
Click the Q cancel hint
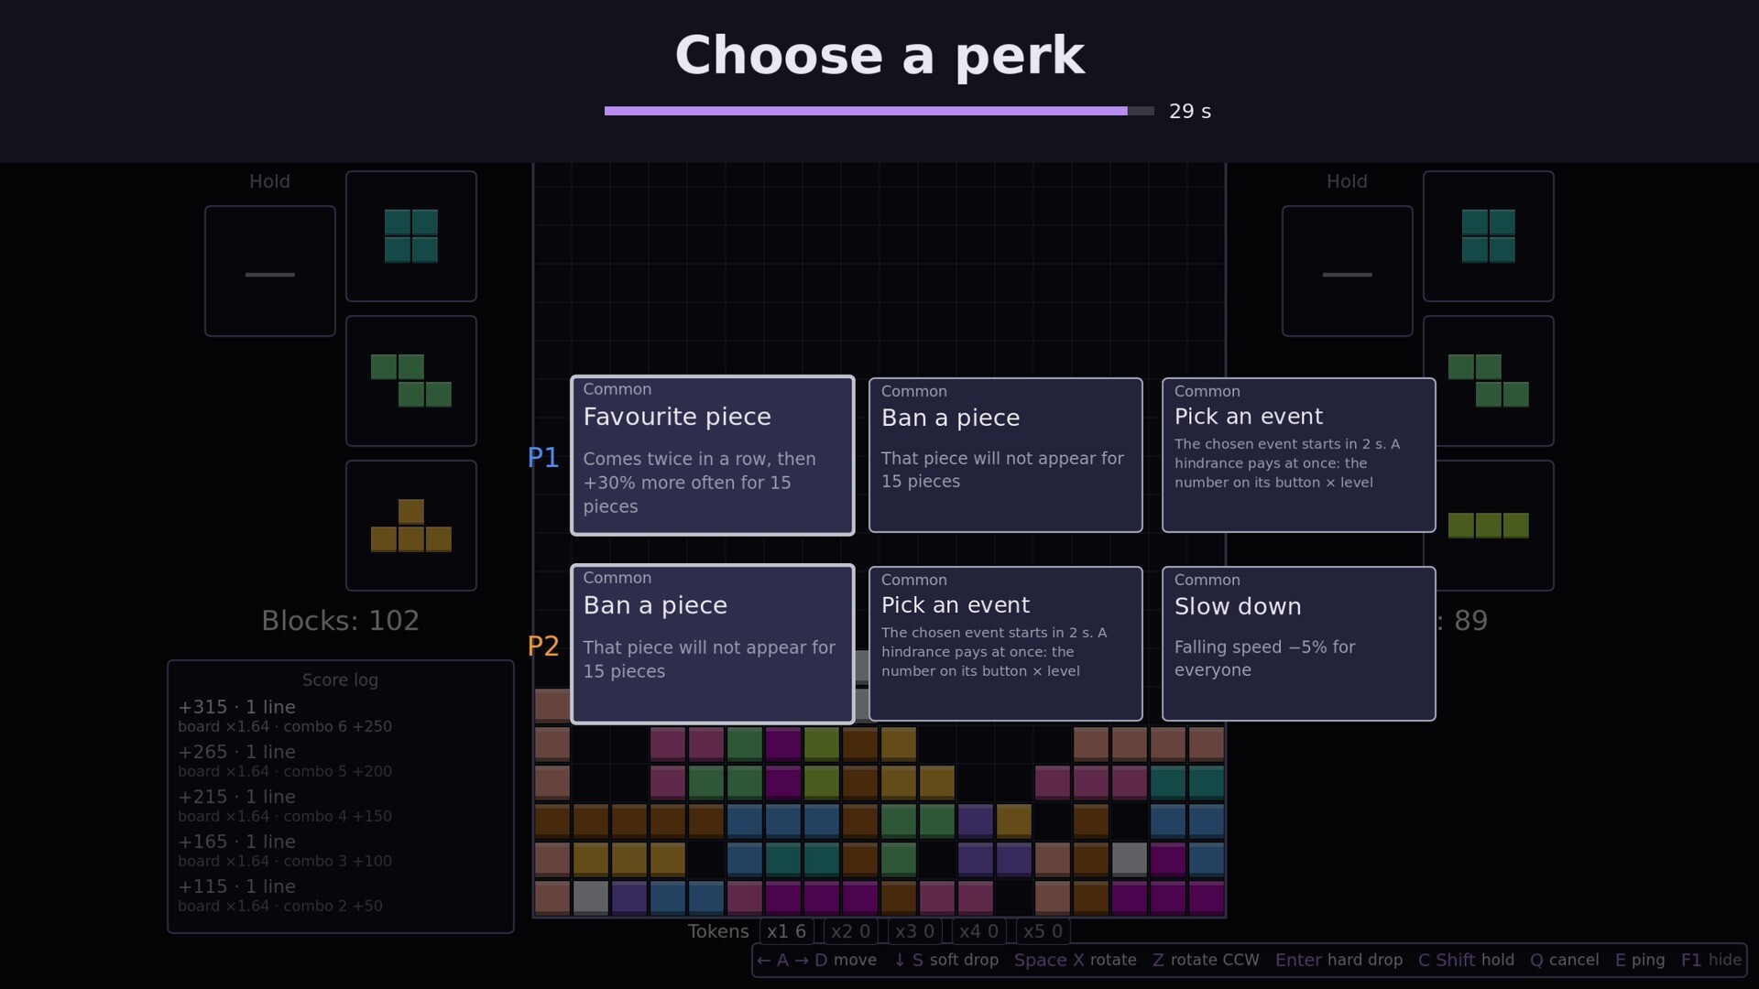[x=1565, y=960]
